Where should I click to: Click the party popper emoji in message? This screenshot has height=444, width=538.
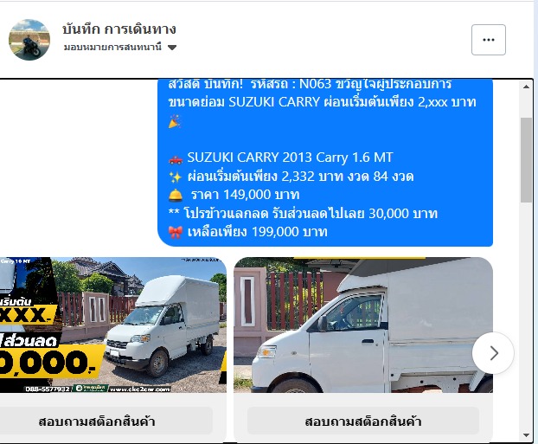point(175,121)
